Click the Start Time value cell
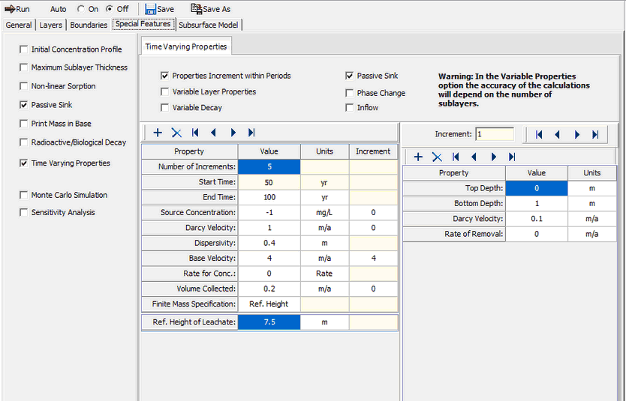 [x=269, y=181]
